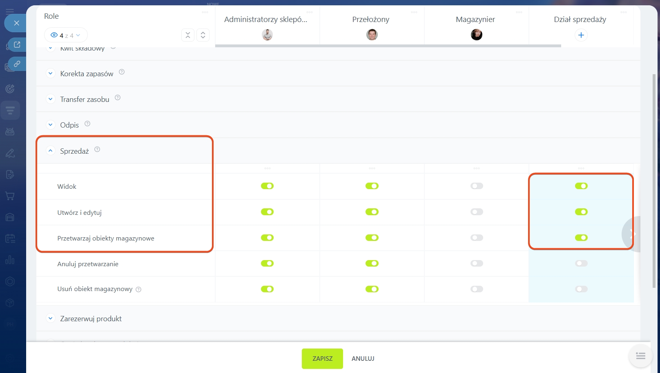Open the hamburger menu at bottom right
Viewport: 660px width, 373px height.
tap(640, 356)
